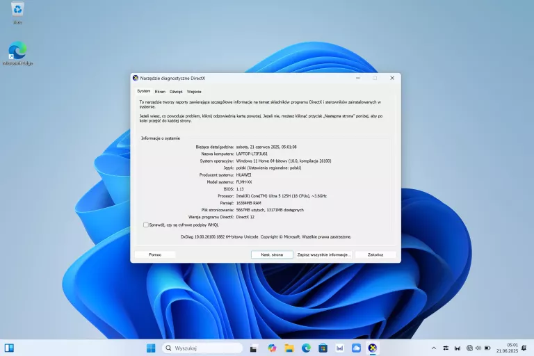Click the Pomoc button
The image size is (534, 356).
click(x=155, y=254)
